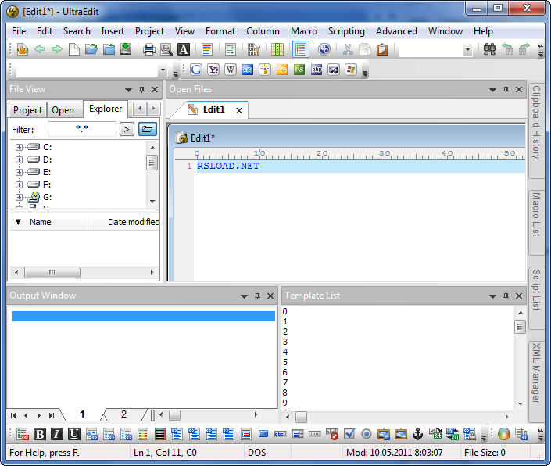Click the green Forward arrow icon
Viewport: 551px width, 466px height.
56,49
